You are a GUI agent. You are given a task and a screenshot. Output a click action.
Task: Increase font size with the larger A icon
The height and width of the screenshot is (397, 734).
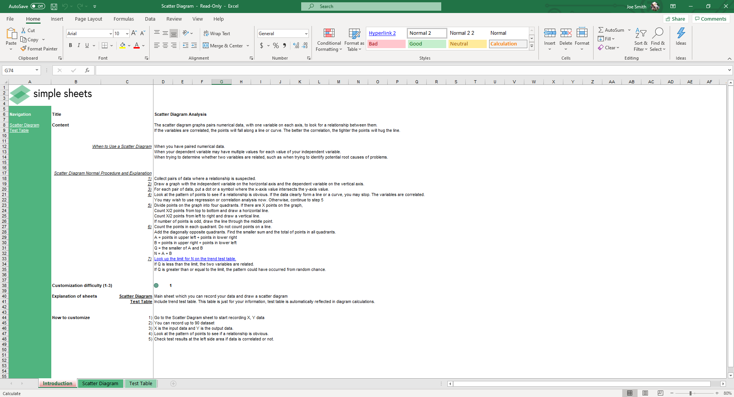tap(134, 34)
